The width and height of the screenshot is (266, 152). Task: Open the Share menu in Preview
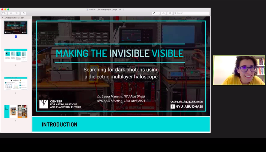point(24,13)
